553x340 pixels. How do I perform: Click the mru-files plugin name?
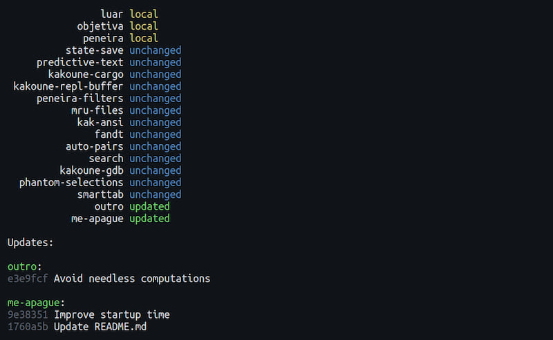click(x=97, y=110)
